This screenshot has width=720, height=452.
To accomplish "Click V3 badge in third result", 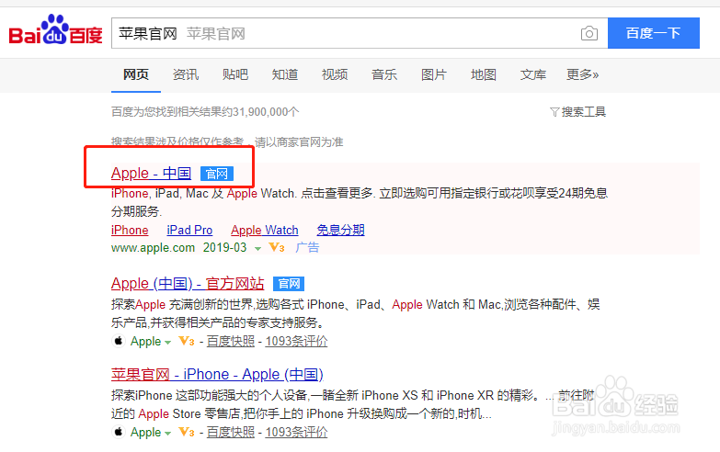I will pos(187,433).
